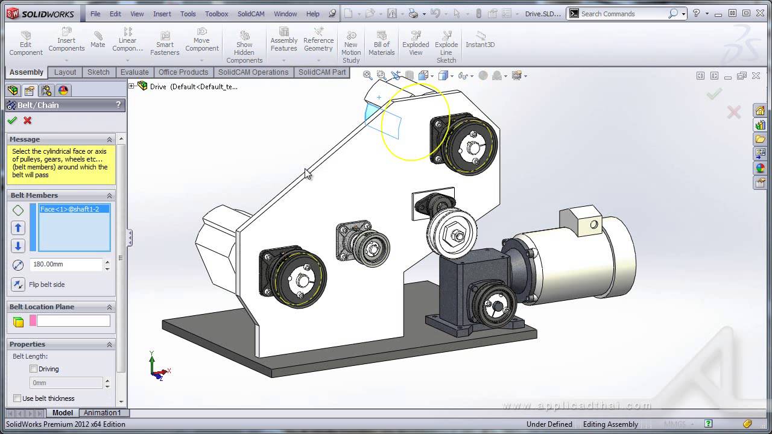The width and height of the screenshot is (772, 434).
Task: Select the FeatureManager design tree tab
Action: (13, 90)
